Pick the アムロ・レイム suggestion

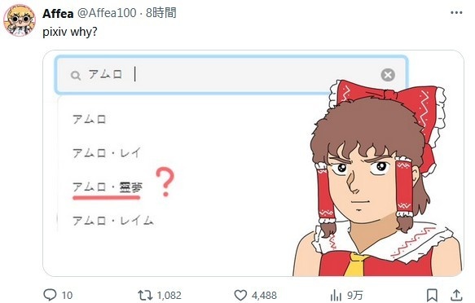click(113, 221)
